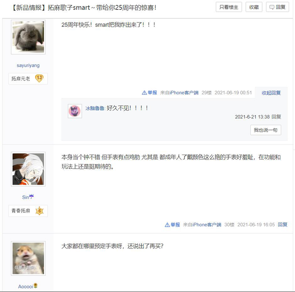Collapse replies with 收起回复
This screenshot has height=292, width=295.
(x=271, y=93)
